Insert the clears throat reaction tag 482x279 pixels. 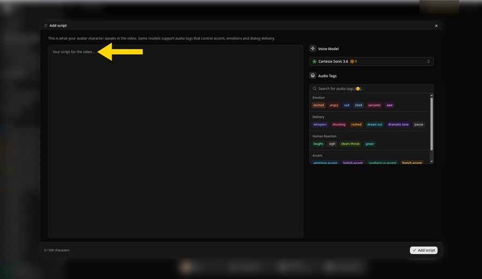coord(350,144)
